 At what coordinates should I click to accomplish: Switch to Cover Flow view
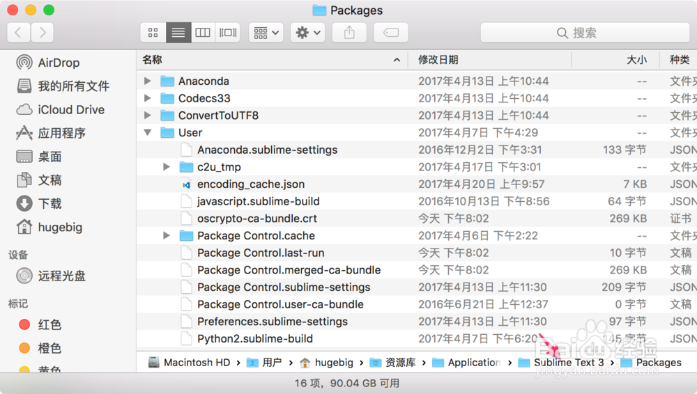(228, 33)
